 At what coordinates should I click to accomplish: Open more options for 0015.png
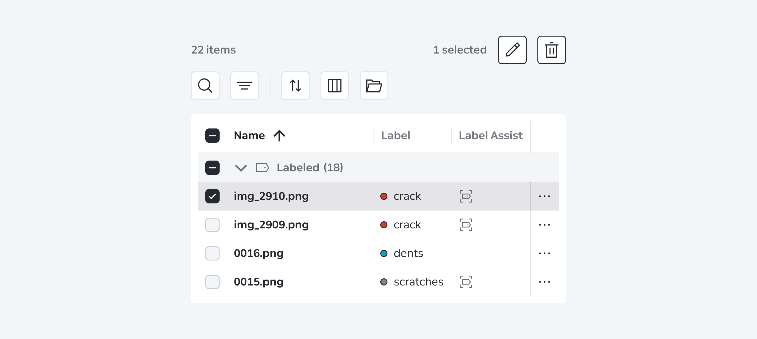coord(545,282)
